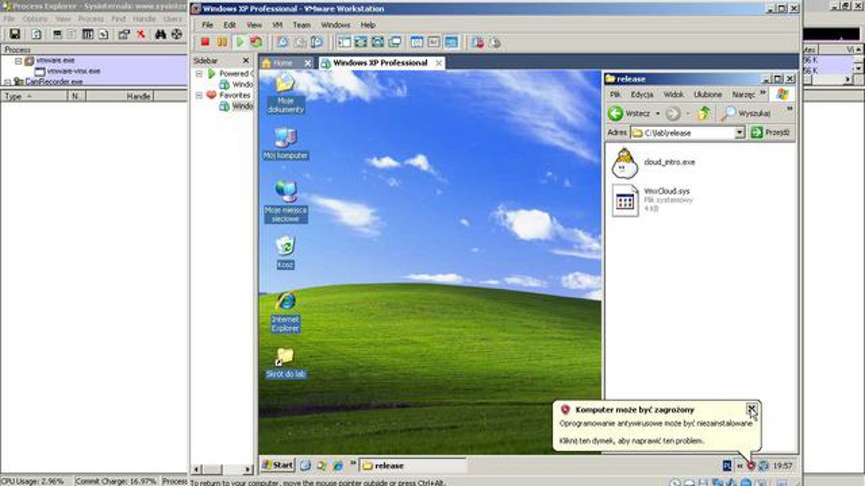Click the red Power Off square in VMware toolbar
This screenshot has width=865, height=486.
coord(205,42)
